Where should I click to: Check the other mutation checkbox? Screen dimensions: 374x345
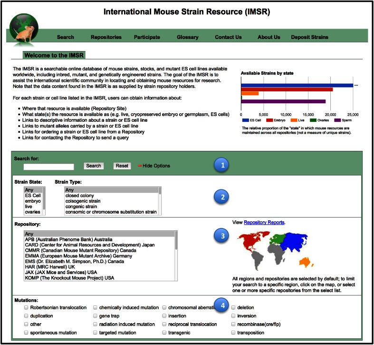pyautogui.click(x=26, y=324)
